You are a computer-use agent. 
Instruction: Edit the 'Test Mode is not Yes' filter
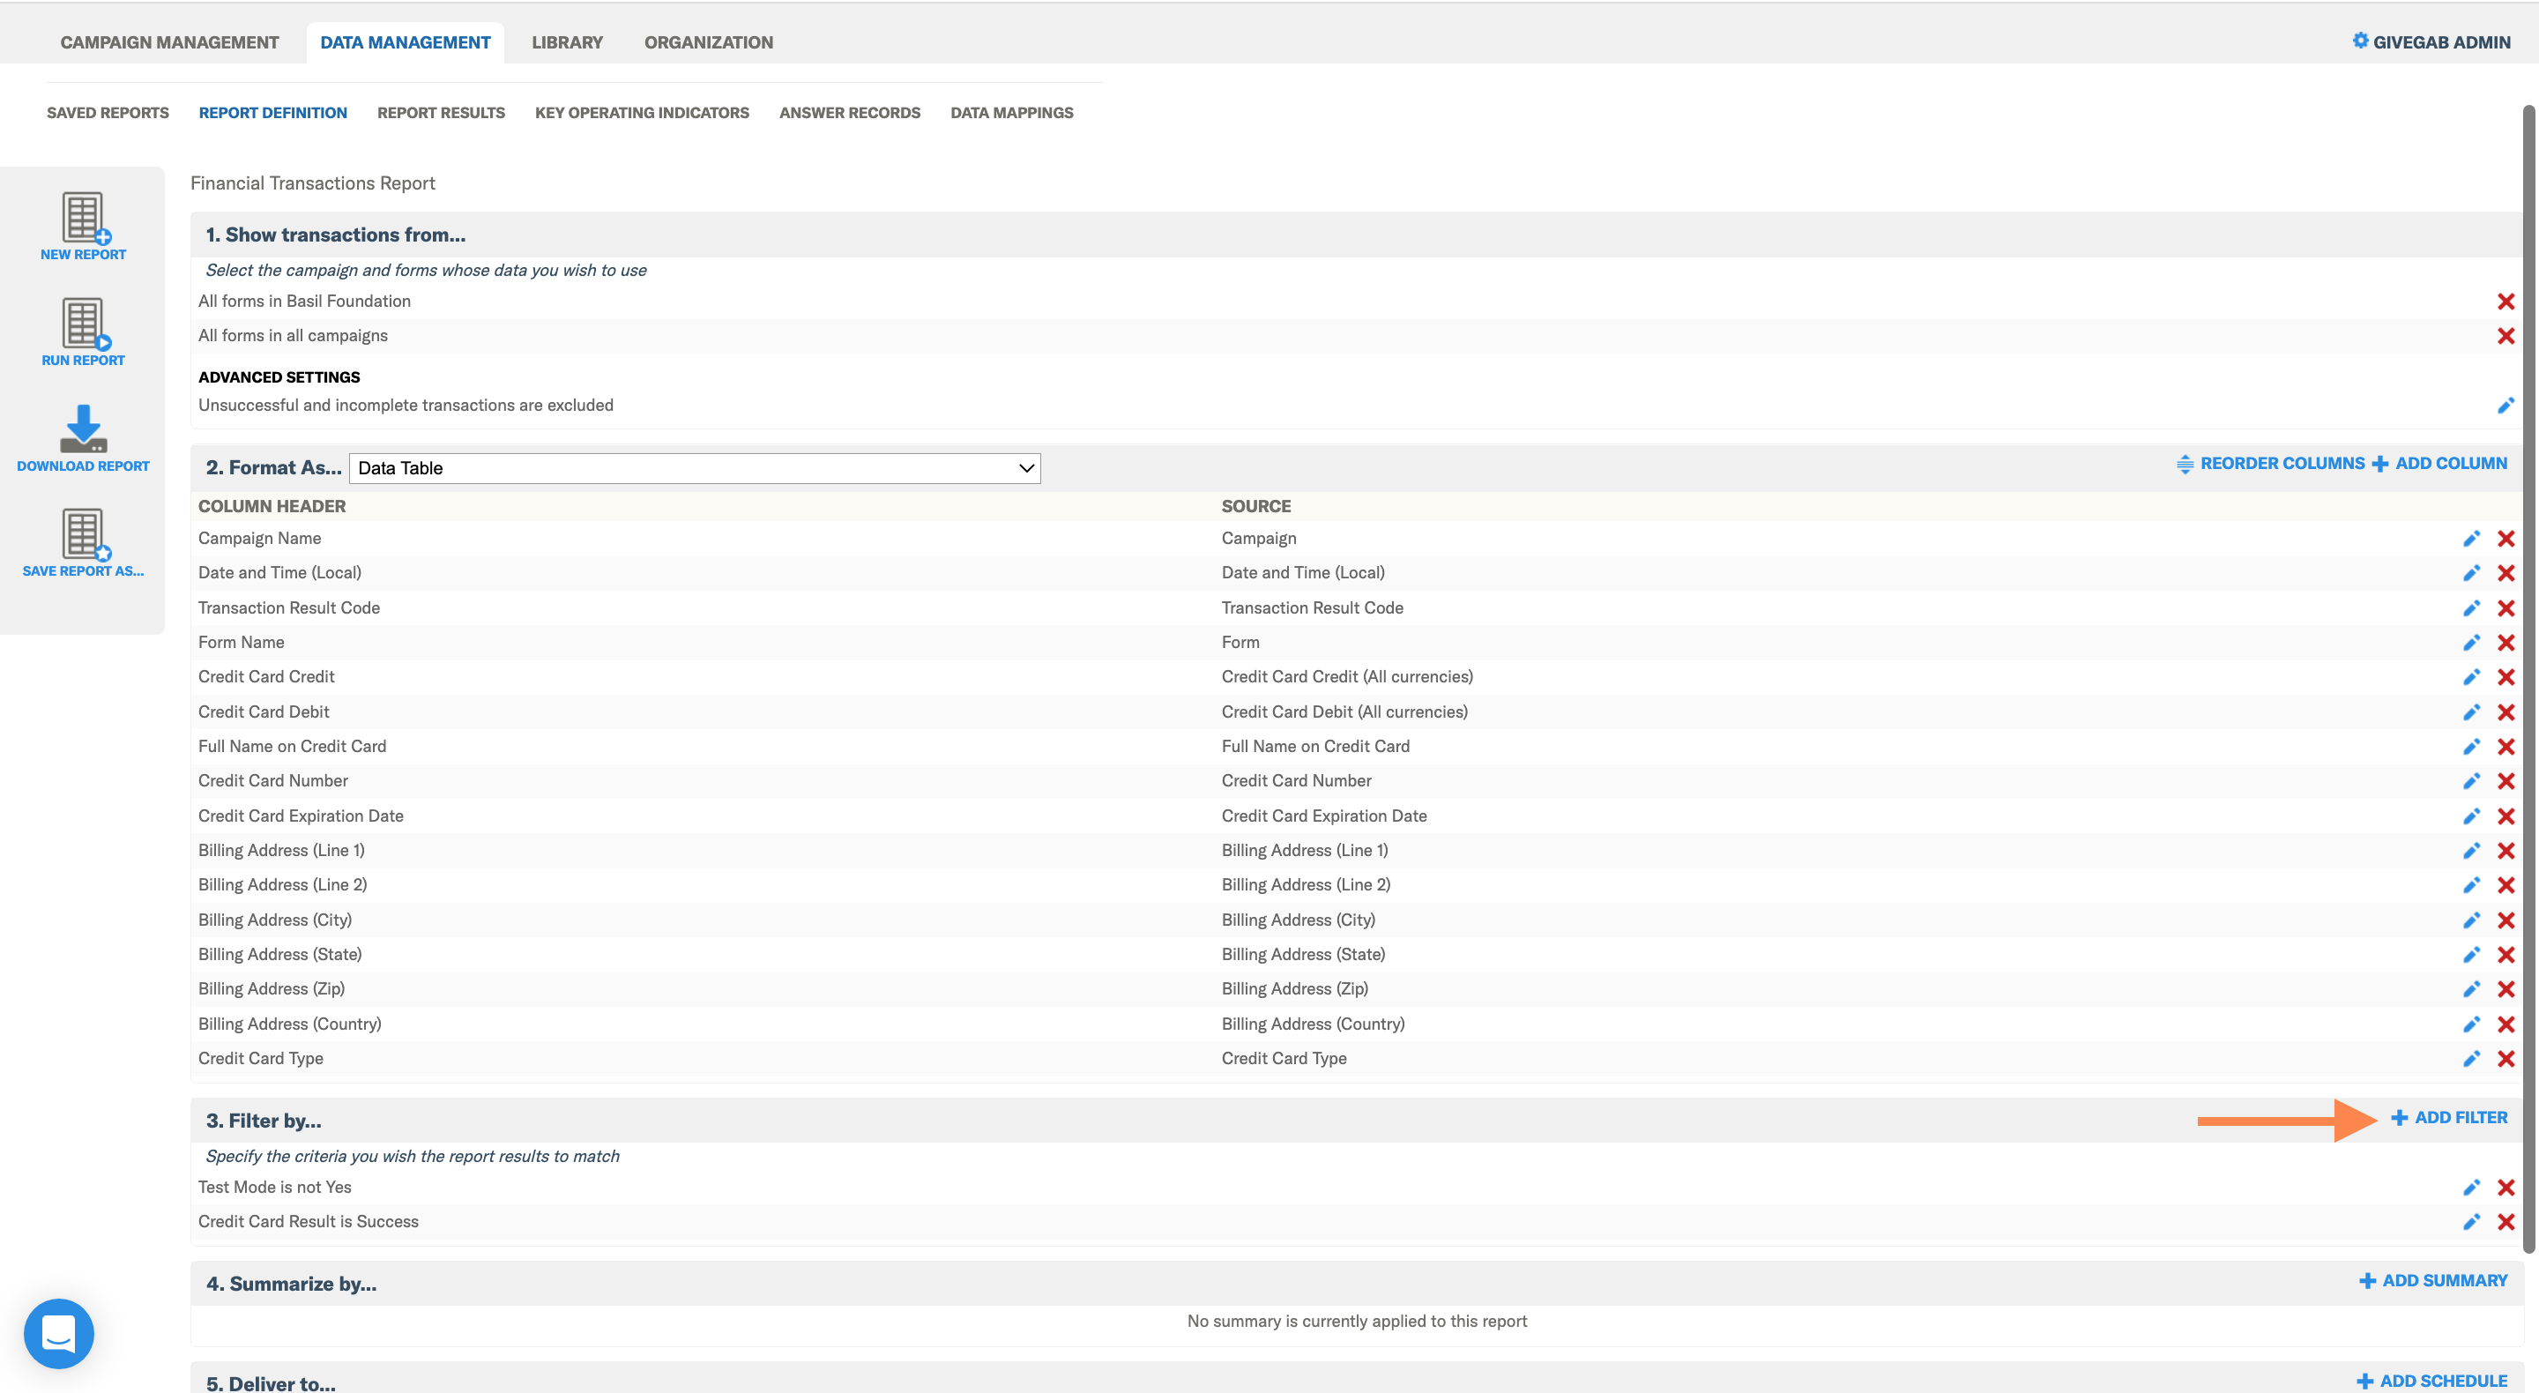[x=2471, y=1187]
